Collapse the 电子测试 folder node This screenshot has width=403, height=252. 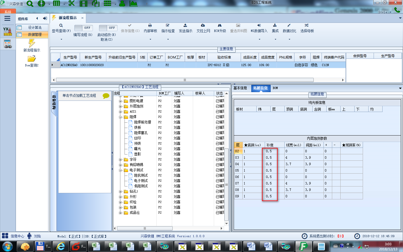[120, 170]
